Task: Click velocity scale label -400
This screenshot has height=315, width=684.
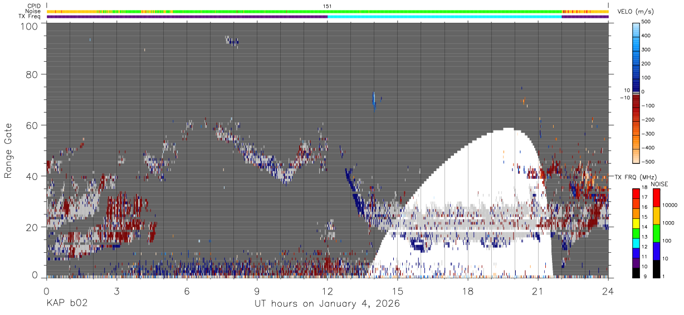Action: [x=649, y=148]
